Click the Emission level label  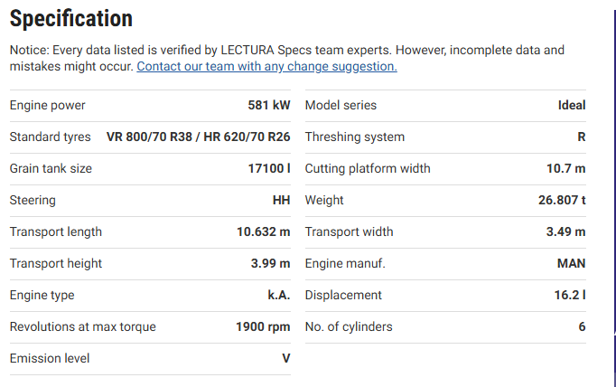point(49,358)
